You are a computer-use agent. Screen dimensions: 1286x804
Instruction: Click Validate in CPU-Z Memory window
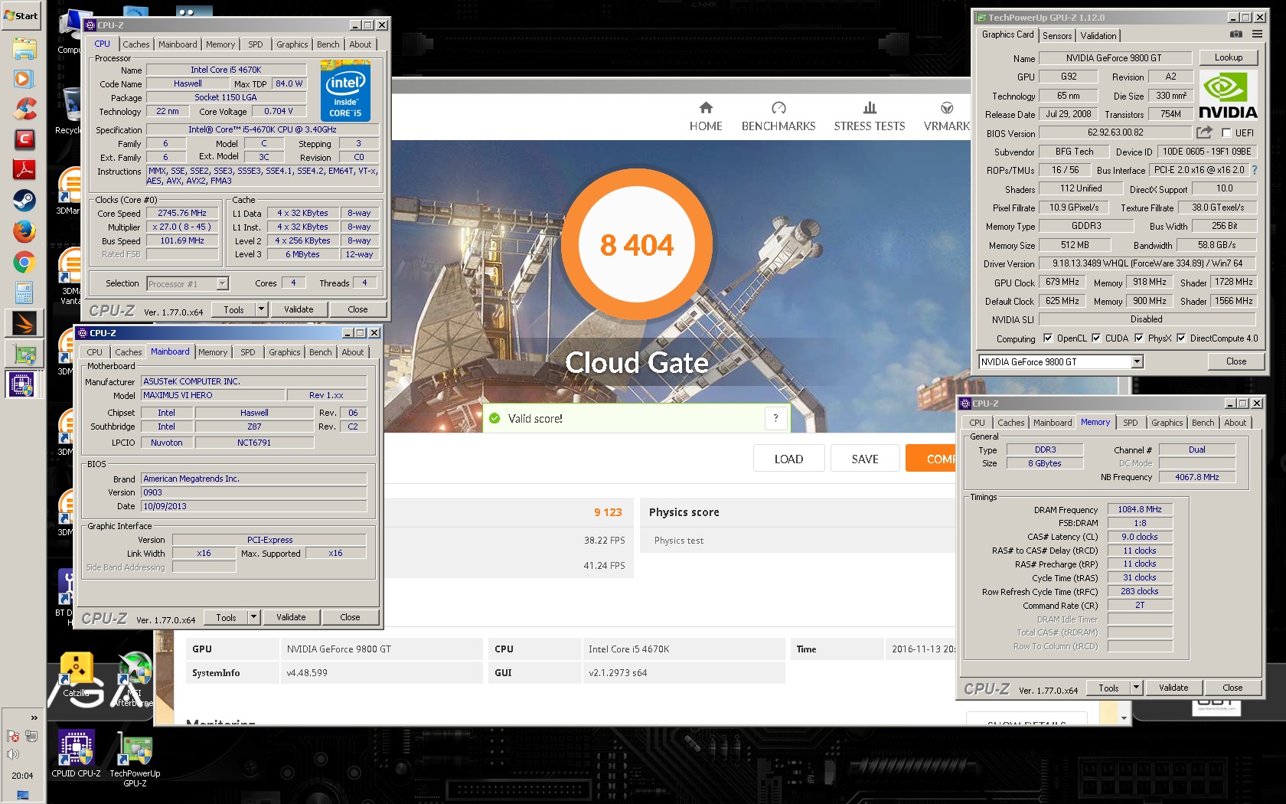click(1173, 688)
